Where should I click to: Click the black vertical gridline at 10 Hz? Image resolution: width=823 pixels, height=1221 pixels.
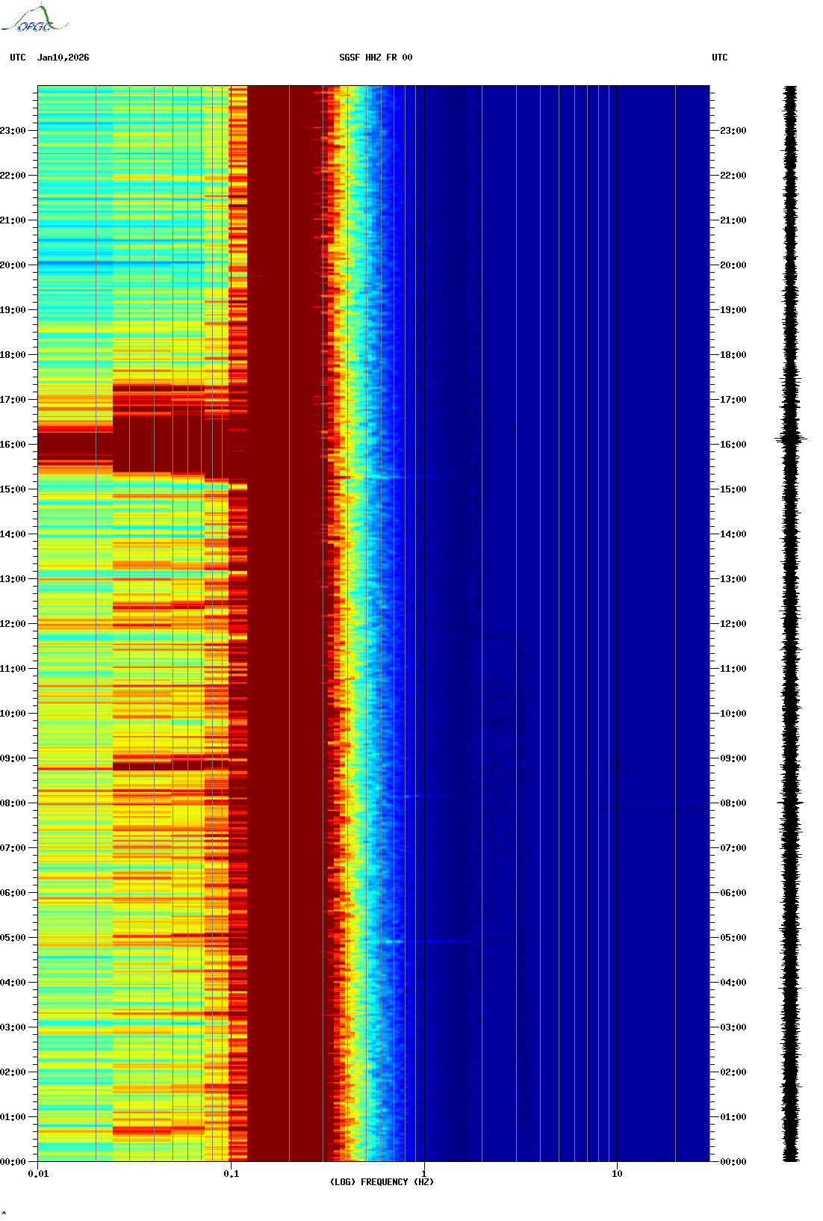617,598
